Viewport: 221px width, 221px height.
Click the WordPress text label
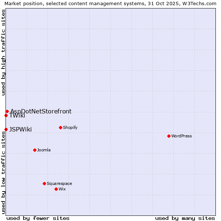(181, 136)
